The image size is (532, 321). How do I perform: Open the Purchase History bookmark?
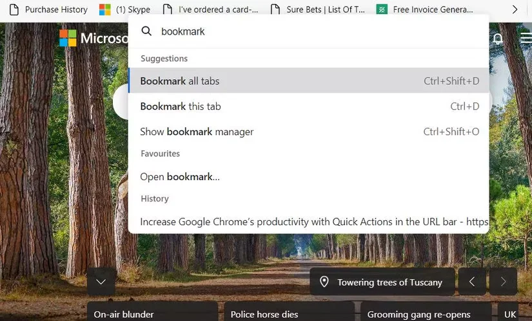(x=48, y=10)
